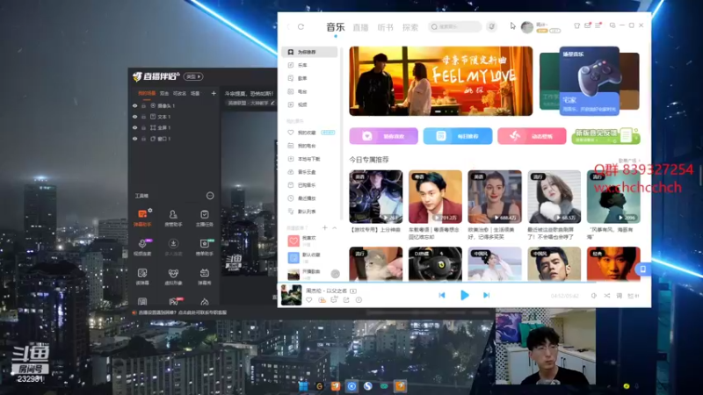Toggle the lock on 摄像头 1 source
The image size is (703, 395).
144,105
